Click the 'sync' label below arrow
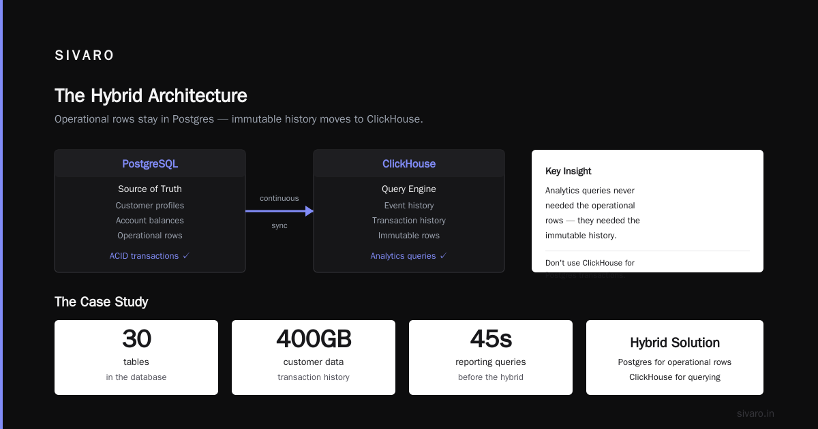The width and height of the screenshot is (818, 429). (x=279, y=225)
